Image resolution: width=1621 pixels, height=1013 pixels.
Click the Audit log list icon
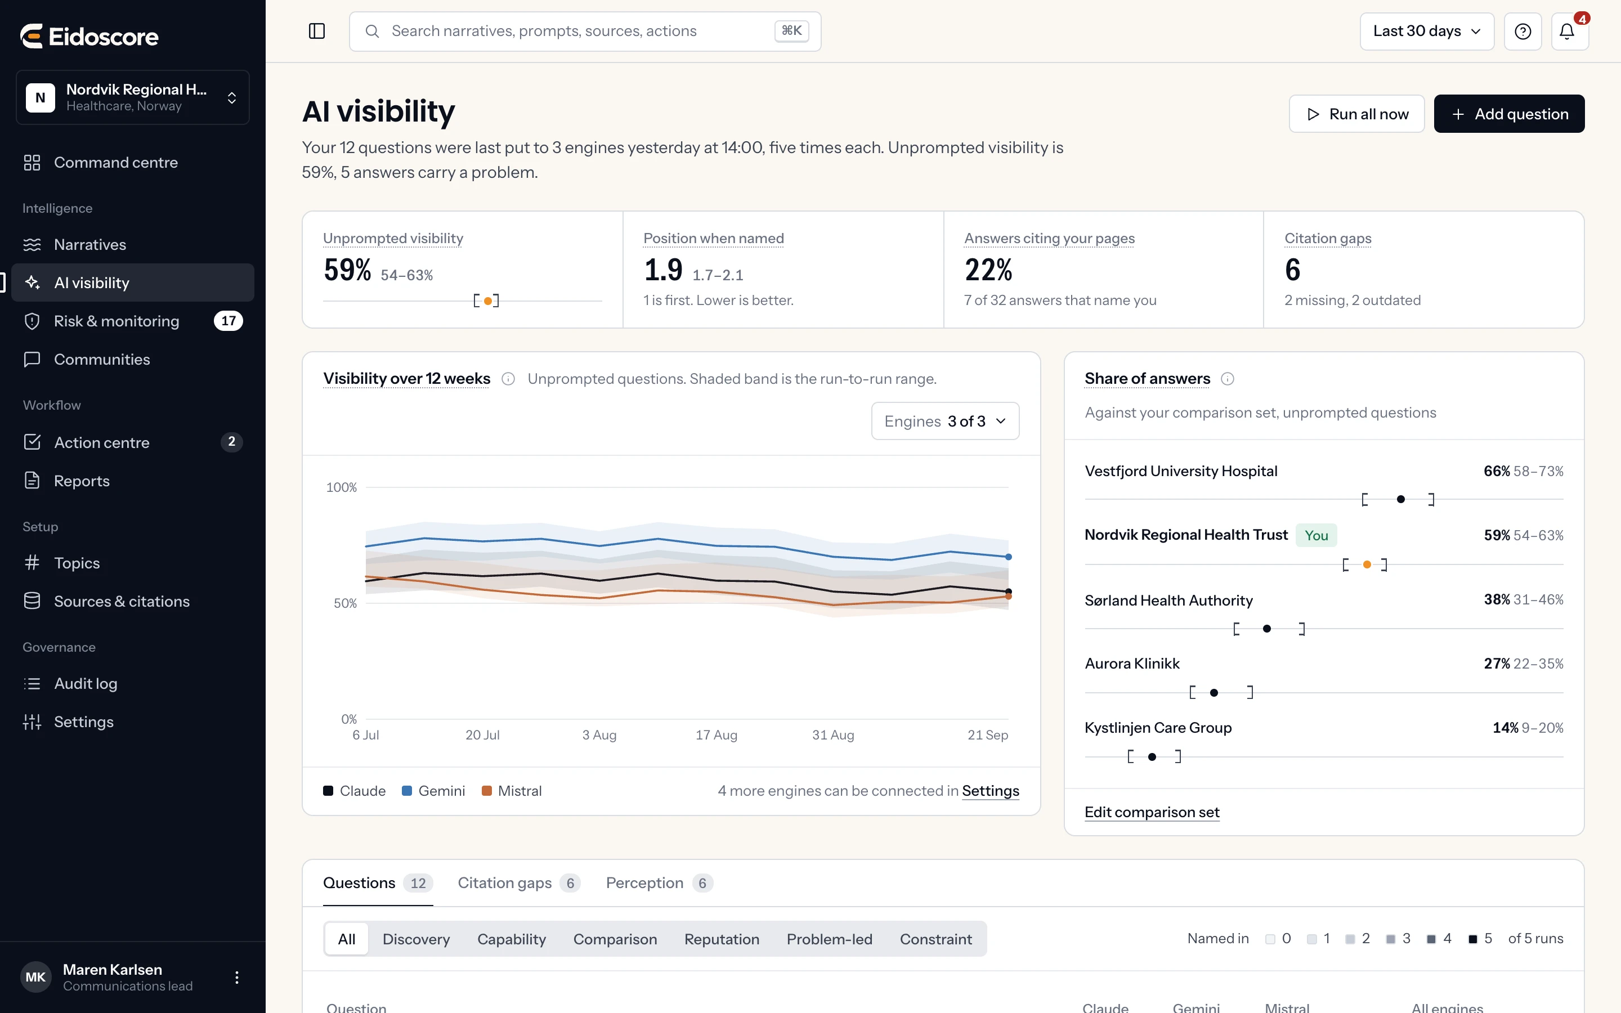[32, 683]
